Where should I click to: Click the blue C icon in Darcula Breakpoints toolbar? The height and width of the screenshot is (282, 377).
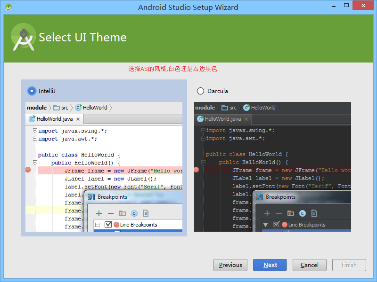pyautogui.click(x=302, y=213)
